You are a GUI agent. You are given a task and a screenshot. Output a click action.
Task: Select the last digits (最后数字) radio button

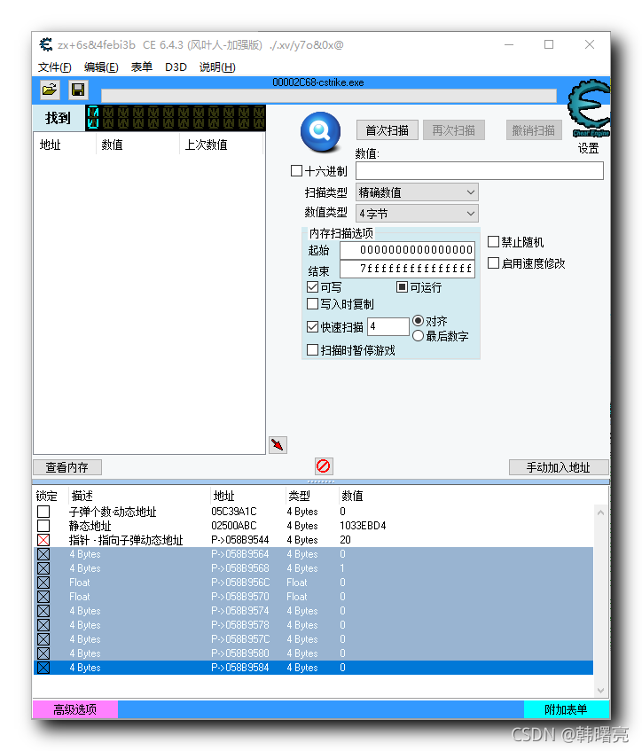418,336
